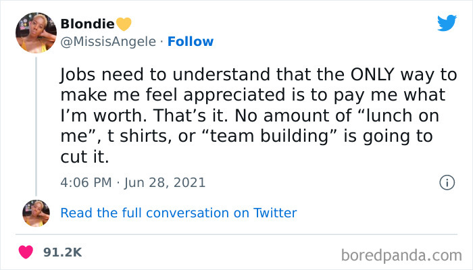Click the 91.2K likes count
The width and height of the screenshot is (473, 270).
[62, 252]
